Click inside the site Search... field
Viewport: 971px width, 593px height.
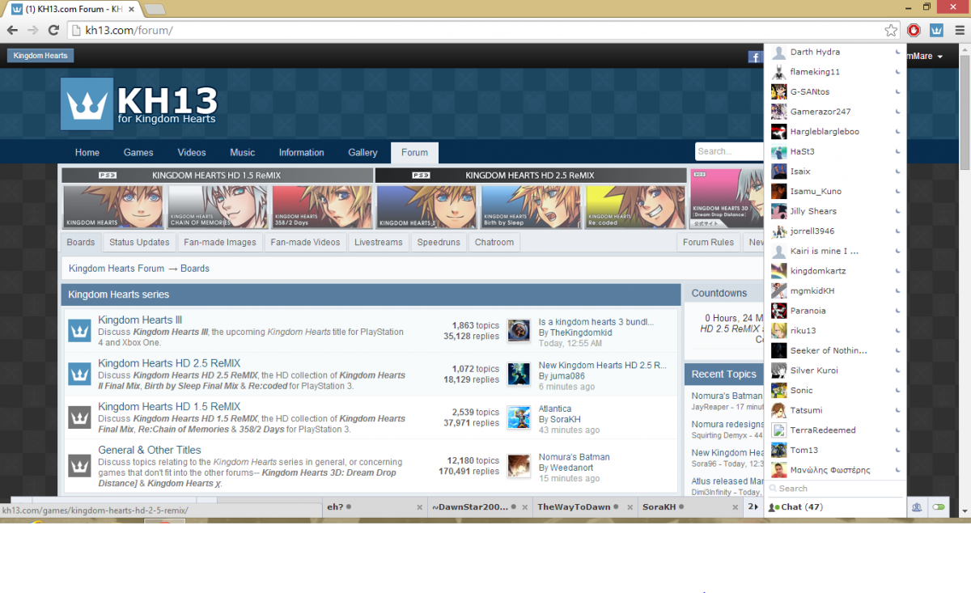[x=728, y=151]
